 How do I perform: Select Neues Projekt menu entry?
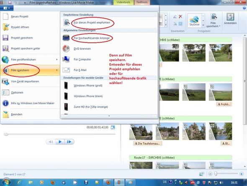30,16
